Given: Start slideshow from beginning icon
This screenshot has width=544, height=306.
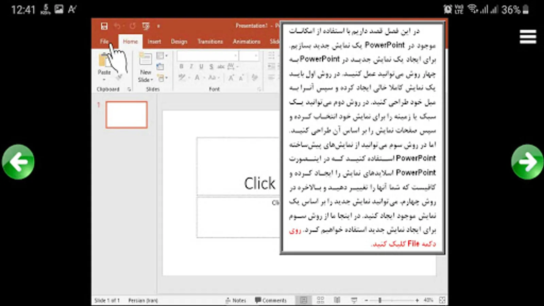Looking at the screenshot, I should pyautogui.click(x=146, y=26).
